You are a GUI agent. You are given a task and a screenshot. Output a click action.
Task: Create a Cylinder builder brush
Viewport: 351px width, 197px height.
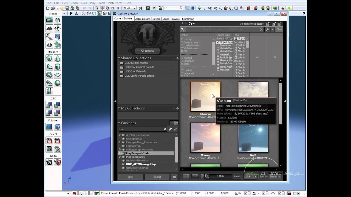pyautogui.click(x=58, y=66)
